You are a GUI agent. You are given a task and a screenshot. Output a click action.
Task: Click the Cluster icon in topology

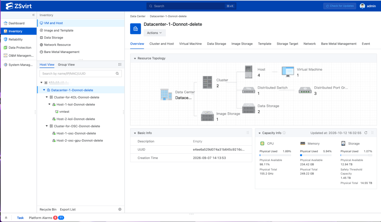(207, 82)
